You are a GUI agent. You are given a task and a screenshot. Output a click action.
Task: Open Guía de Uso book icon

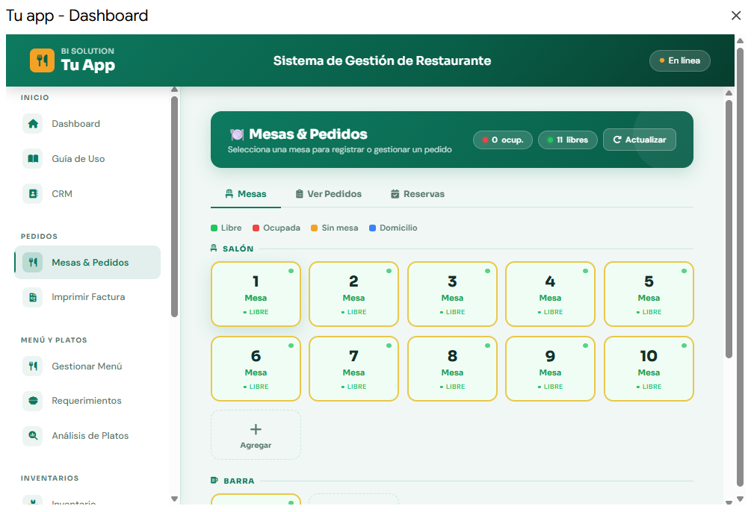[x=33, y=159]
